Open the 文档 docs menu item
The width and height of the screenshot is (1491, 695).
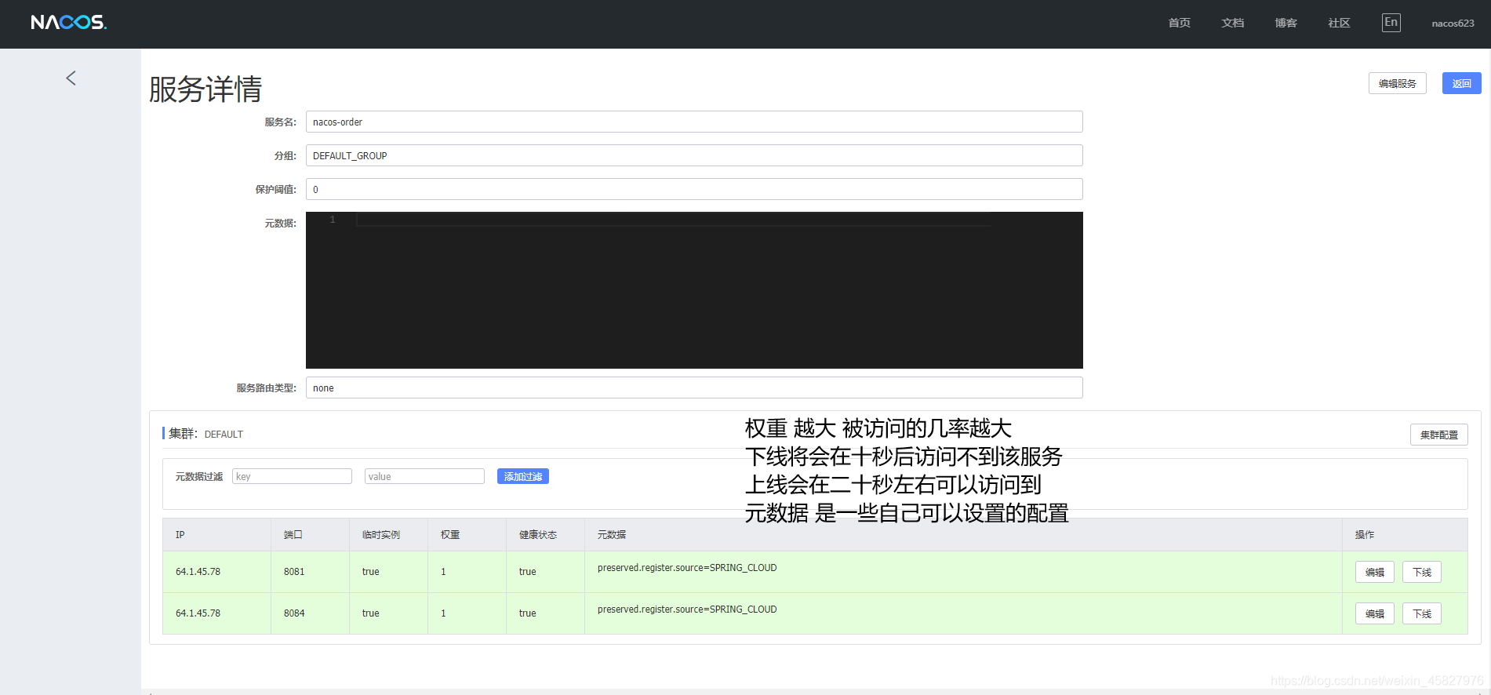[1232, 23]
